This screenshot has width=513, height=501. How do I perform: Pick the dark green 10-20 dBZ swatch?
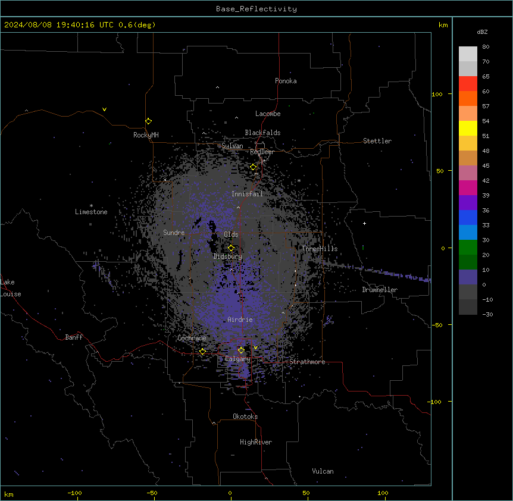(468, 262)
